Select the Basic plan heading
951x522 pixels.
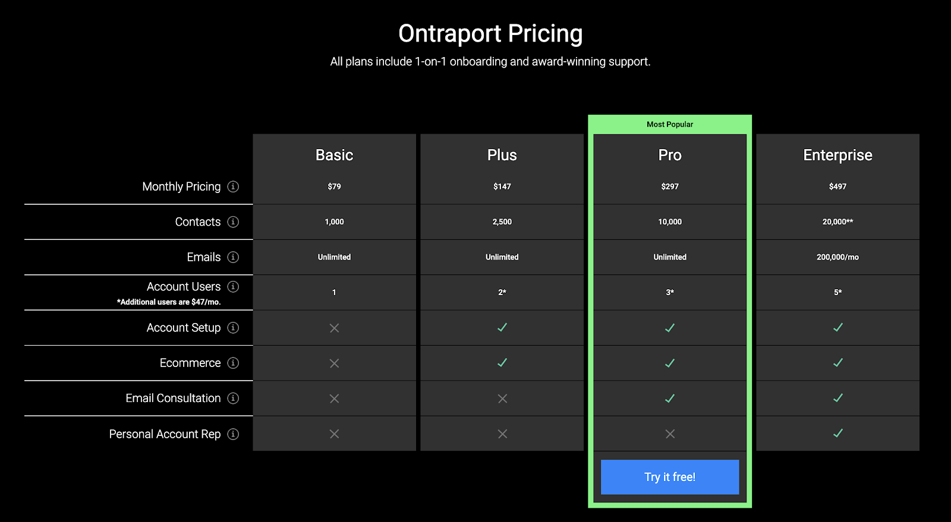pyautogui.click(x=335, y=155)
